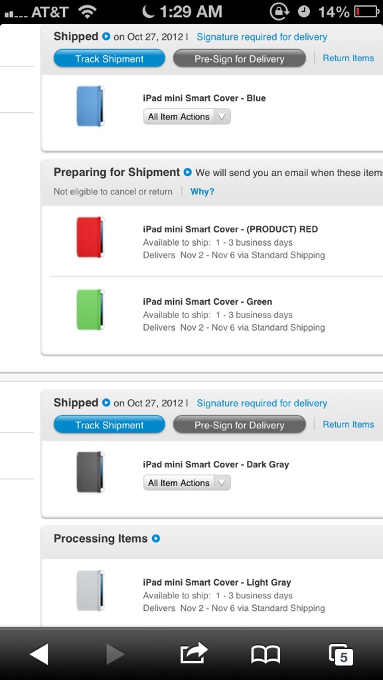Tap the green Smart Cover thumbnail
The width and height of the screenshot is (383, 680).
click(90, 309)
